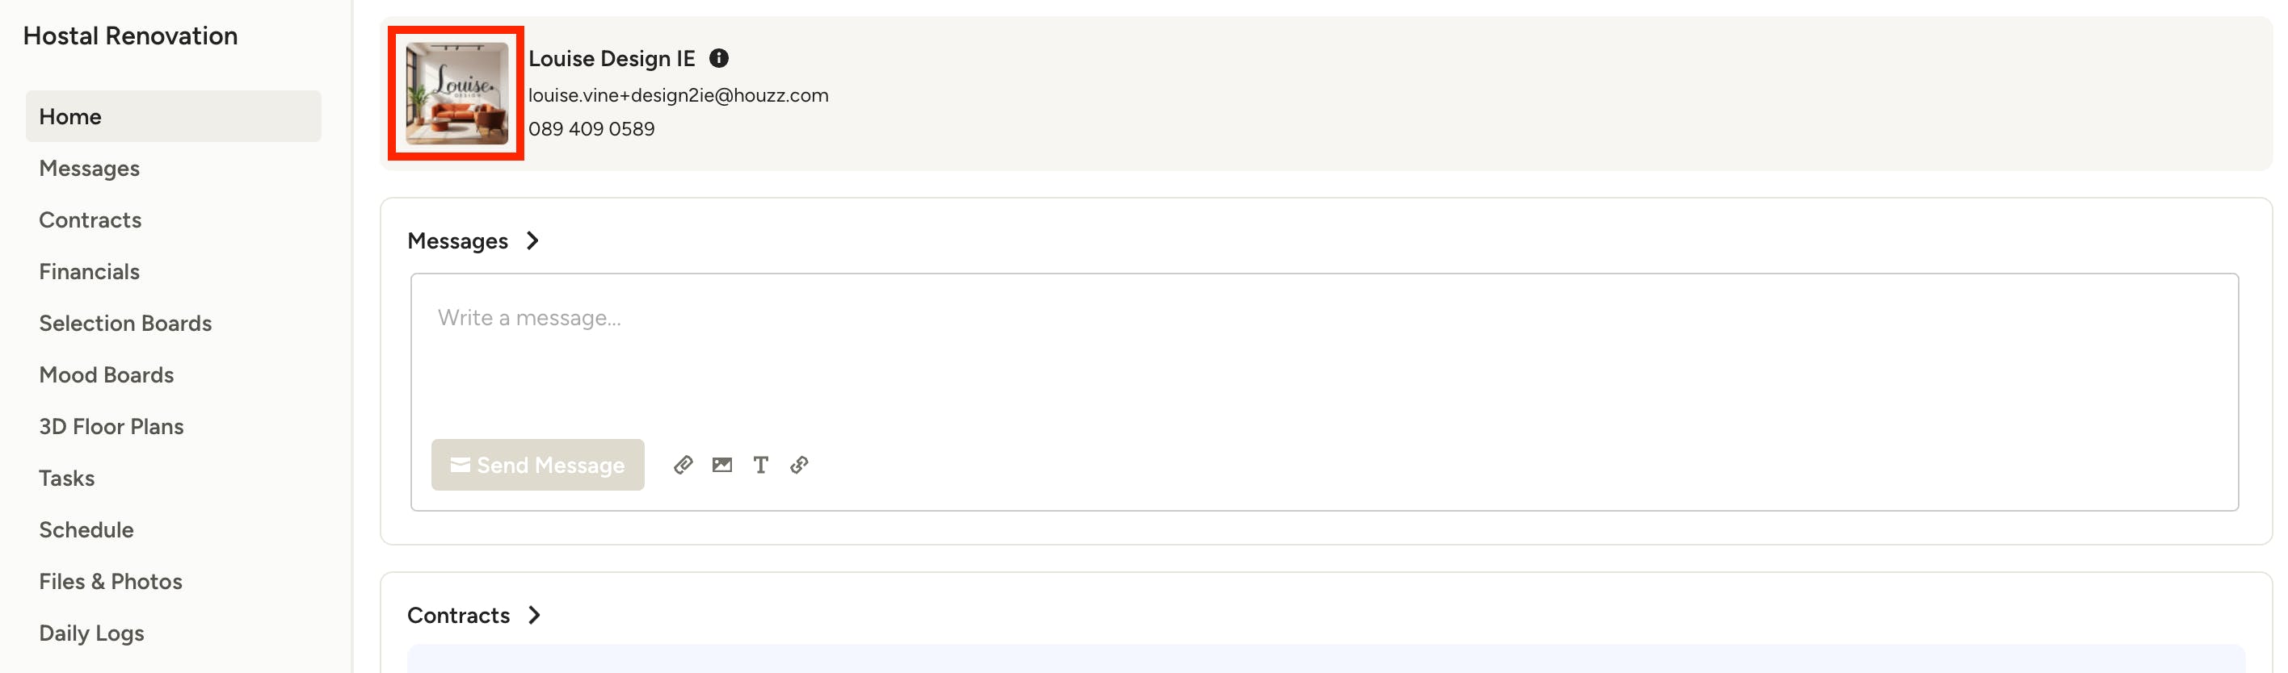This screenshot has height=673, width=2288.
Task: Expand the Contracts section chevron
Action: tap(534, 616)
